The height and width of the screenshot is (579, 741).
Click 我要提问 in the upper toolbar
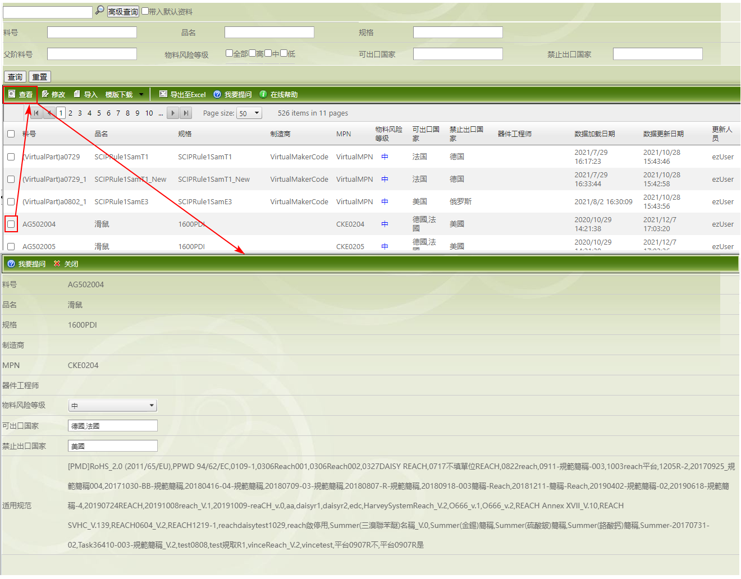(232, 94)
